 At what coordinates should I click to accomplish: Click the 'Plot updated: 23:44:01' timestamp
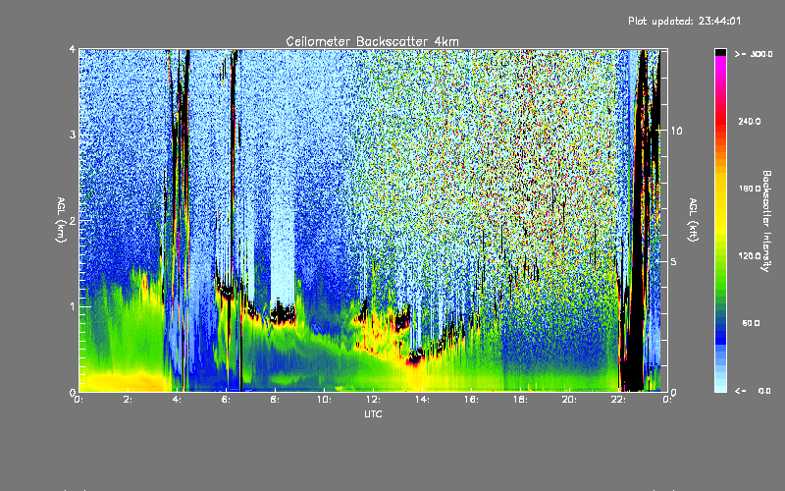coord(684,21)
